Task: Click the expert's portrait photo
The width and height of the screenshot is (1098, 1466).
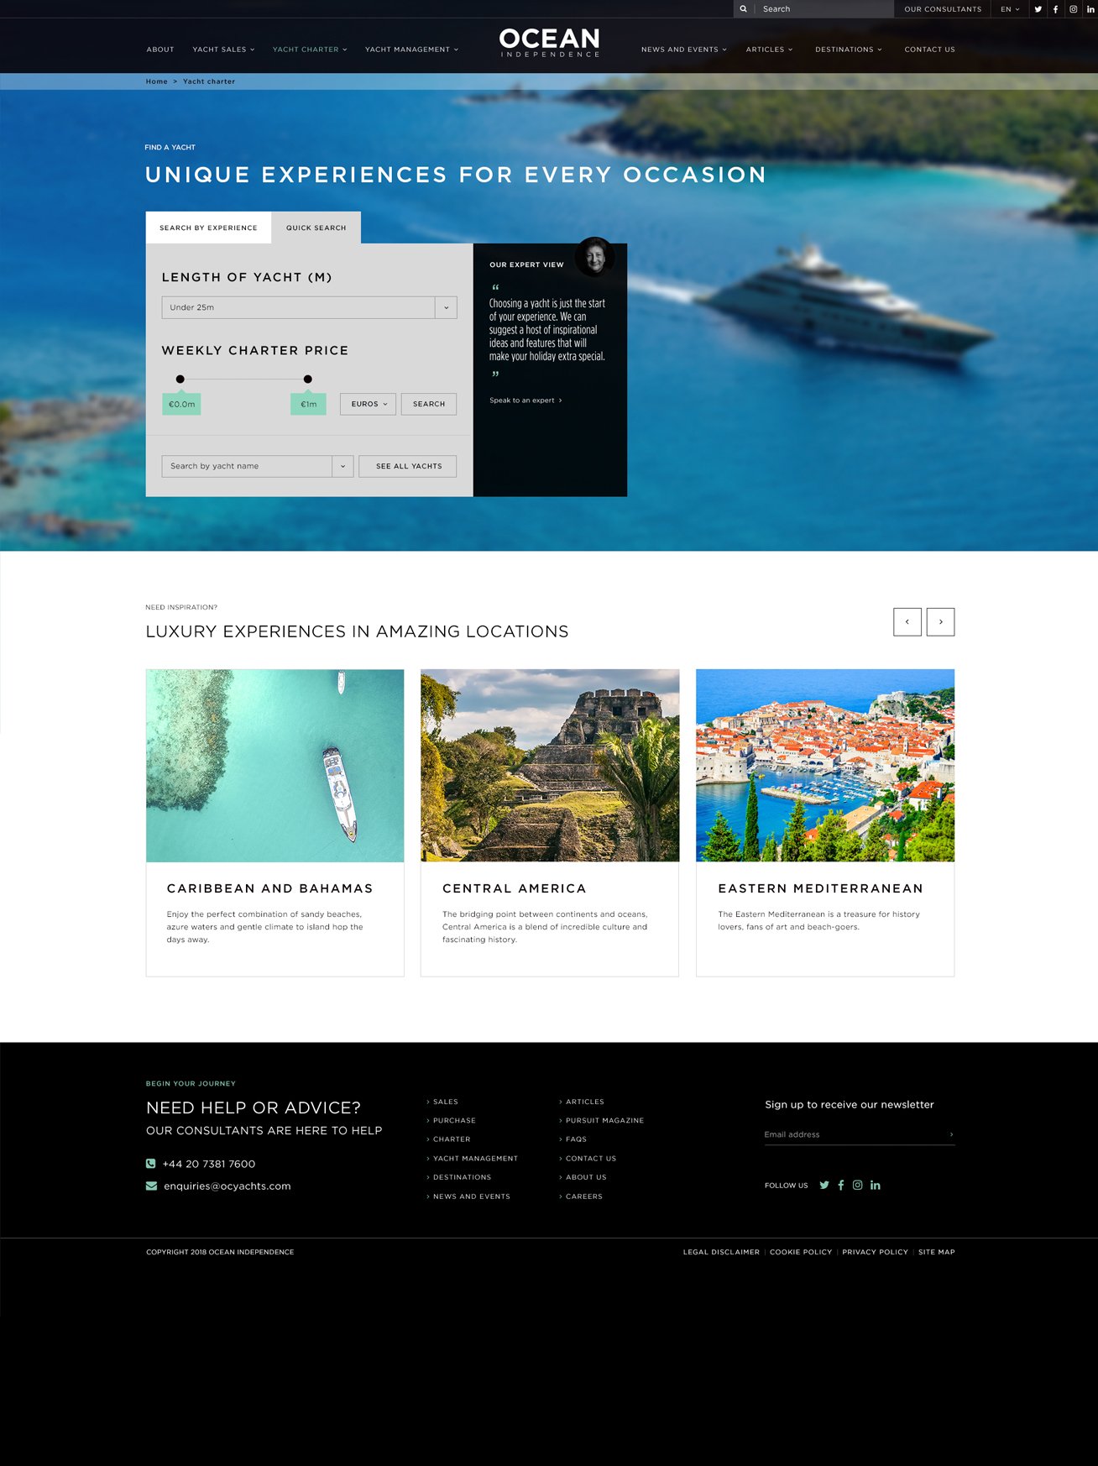Action: 595,257
